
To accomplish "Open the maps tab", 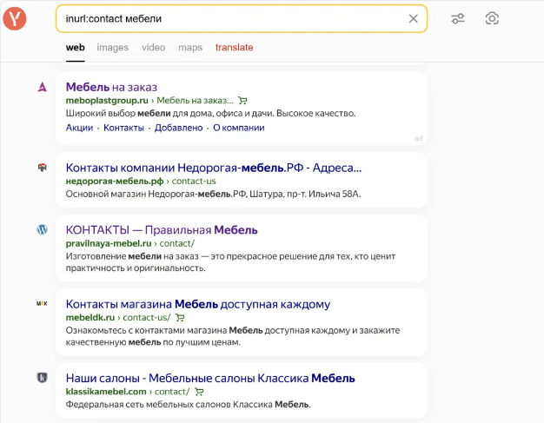I will [190, 48].
